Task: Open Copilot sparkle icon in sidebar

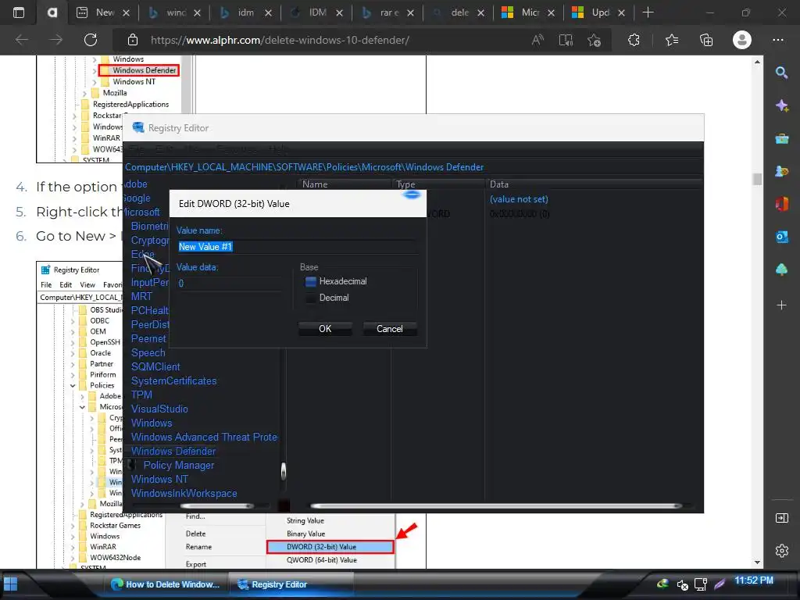Action: [x=781, y=105]
